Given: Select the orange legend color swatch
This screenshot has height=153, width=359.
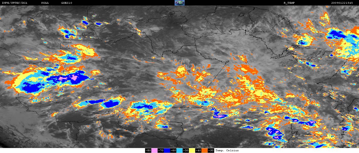Looking at the screenshot, I should click(x=205, y=151).
